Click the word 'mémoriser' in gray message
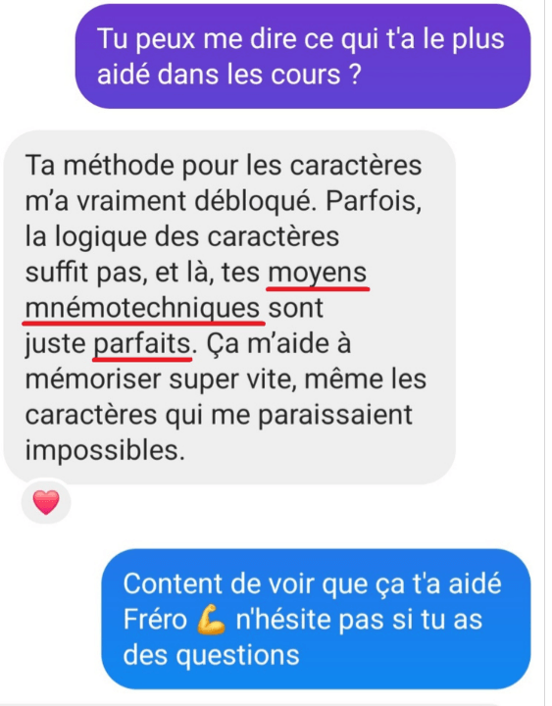Image resolution: width=552 pixels, height=706 pixels. [x=92, y=379]
